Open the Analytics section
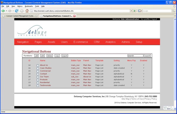Viewport: 177px width, 114px height. click(x=110, y=42)
